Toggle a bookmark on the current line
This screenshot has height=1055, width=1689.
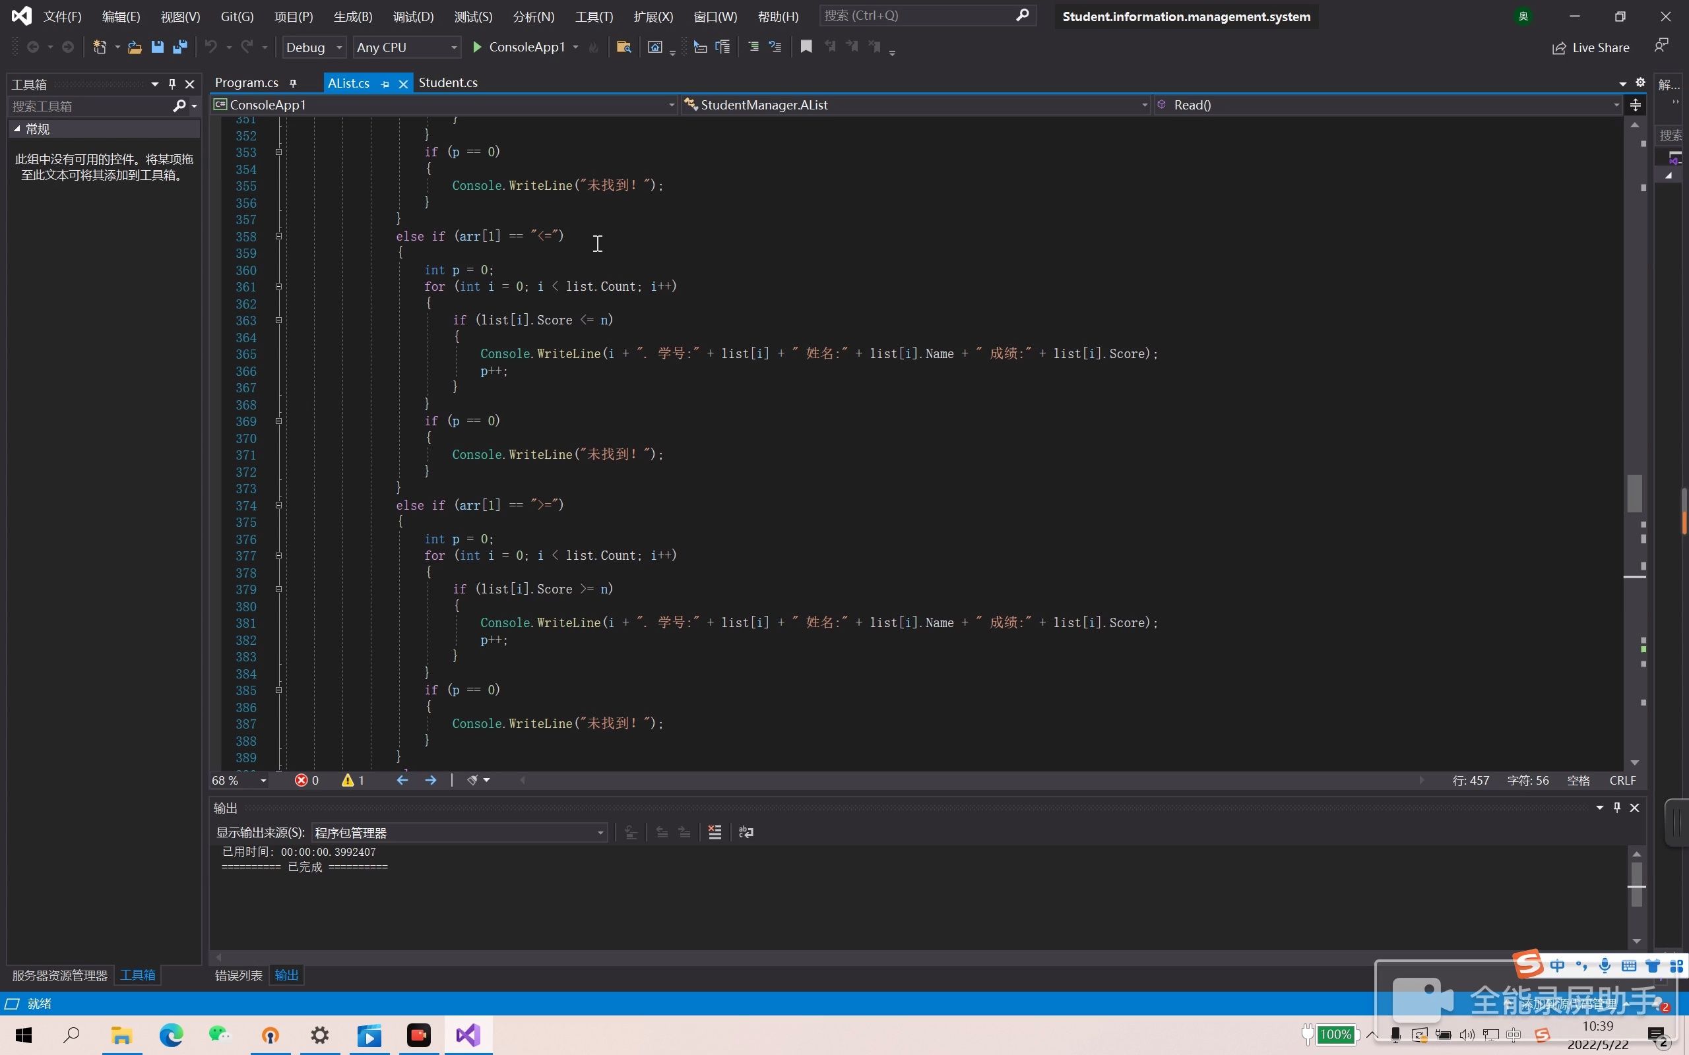pos(806,47)
